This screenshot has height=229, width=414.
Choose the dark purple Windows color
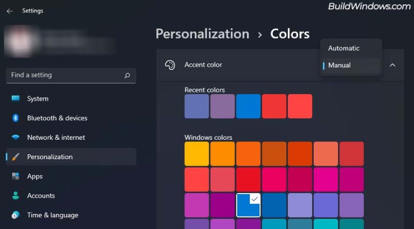tap(223, 205)
